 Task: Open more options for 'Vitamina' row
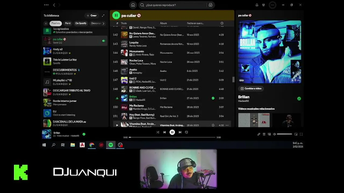[227, 125]
